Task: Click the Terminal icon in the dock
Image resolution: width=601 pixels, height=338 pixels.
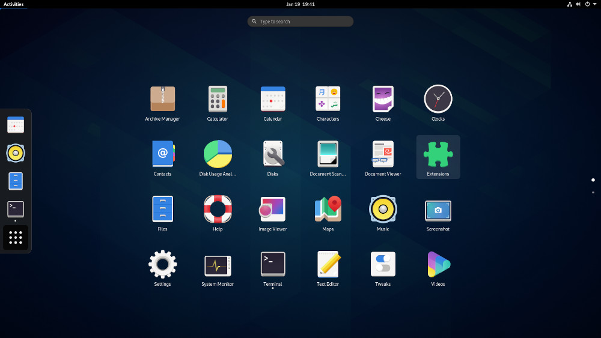Action: (16, 209)
